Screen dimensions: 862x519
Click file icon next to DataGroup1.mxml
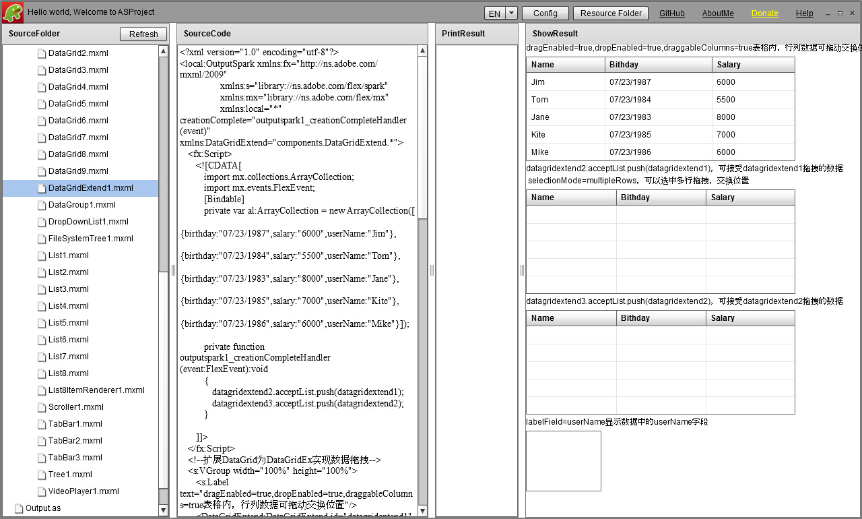coord(41,205)
